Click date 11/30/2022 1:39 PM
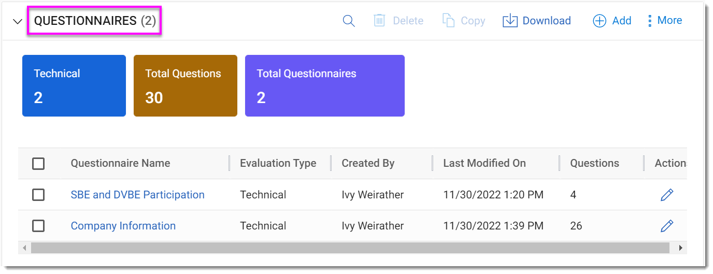 click(x=493, y=226)
